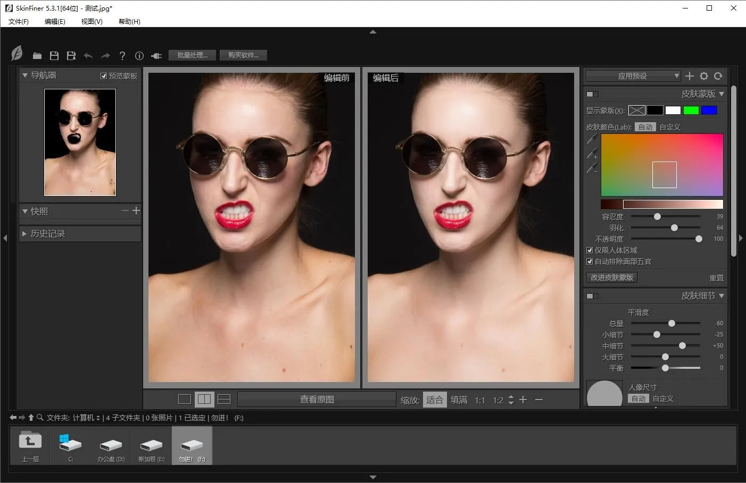Open the 应用预设 dropdown
Viewport: 746px width, 483px height.
pos(633,76)
